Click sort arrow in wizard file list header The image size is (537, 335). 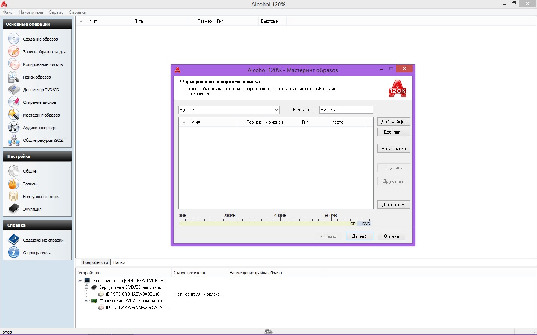(x=184, y=122)
